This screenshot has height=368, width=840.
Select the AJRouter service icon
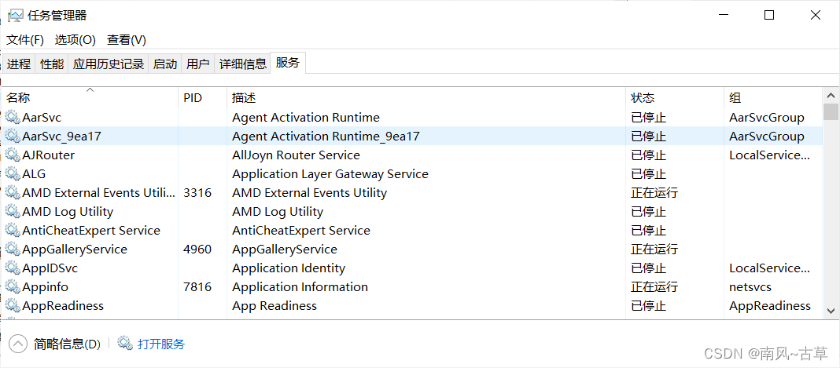(13, 155)
